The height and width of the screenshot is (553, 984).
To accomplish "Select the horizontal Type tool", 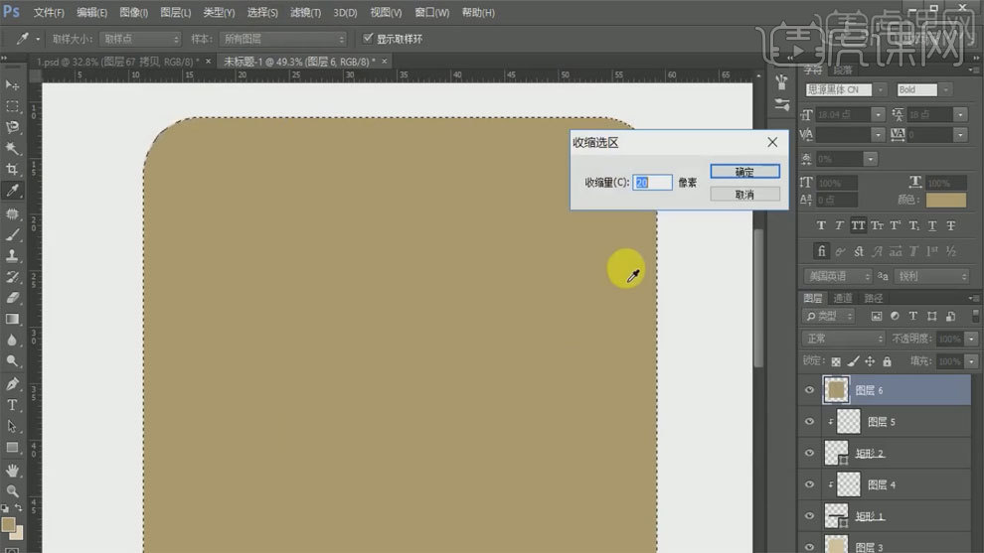I will 13,405.
